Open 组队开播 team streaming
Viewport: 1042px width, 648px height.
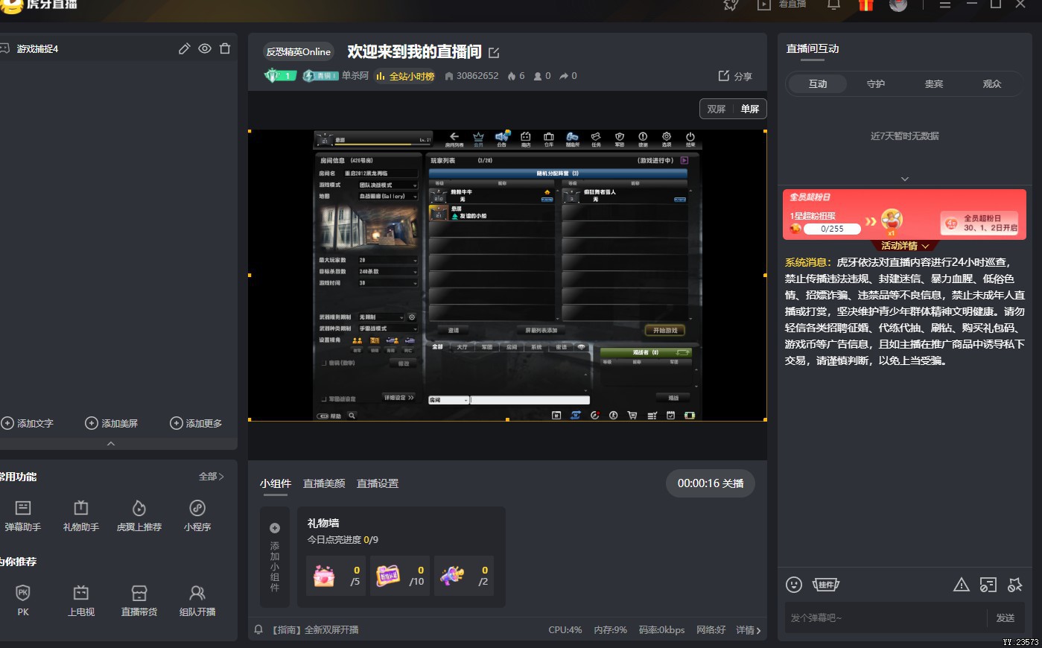point(197,600)
